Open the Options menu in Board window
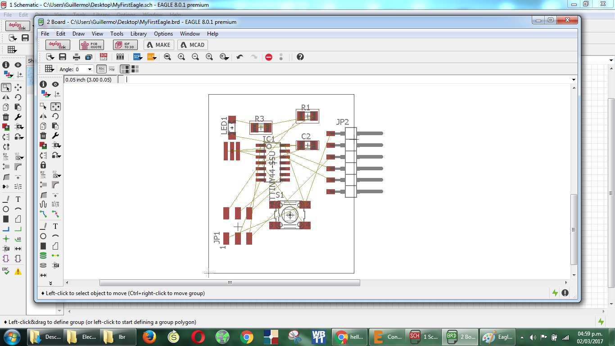 (163, 33)
